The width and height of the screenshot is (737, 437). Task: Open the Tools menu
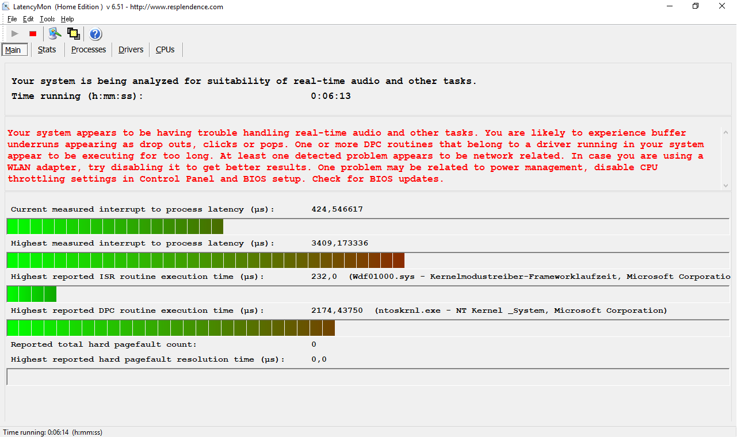point(47,19)
